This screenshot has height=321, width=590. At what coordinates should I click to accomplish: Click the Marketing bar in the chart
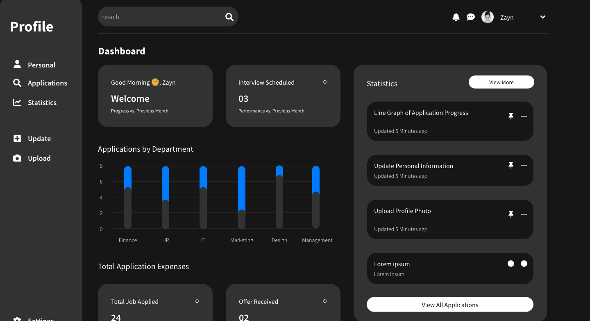click(242, 197)
